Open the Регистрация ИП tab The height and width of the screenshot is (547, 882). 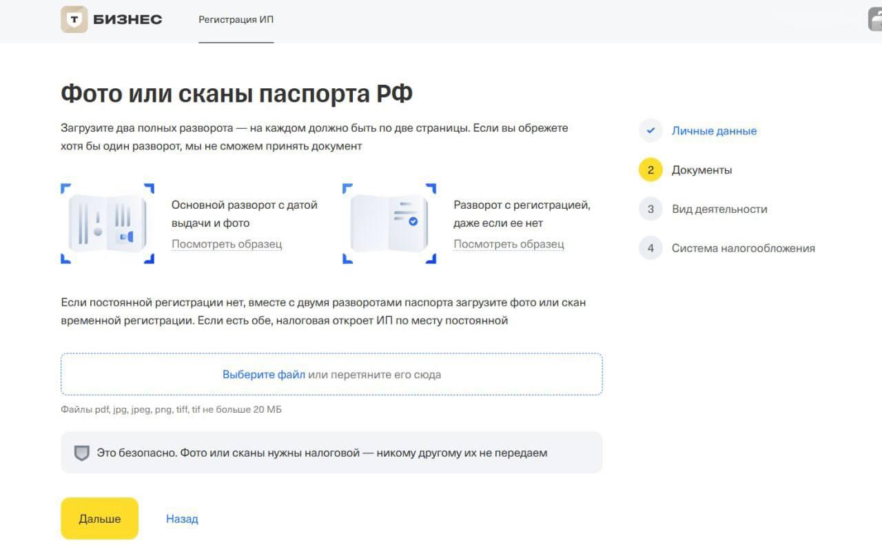236,19
